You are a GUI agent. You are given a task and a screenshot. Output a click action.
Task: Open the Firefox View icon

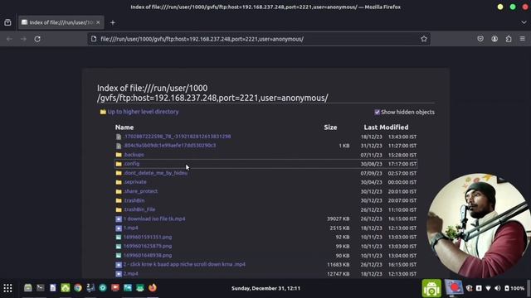tap(7, 22)
